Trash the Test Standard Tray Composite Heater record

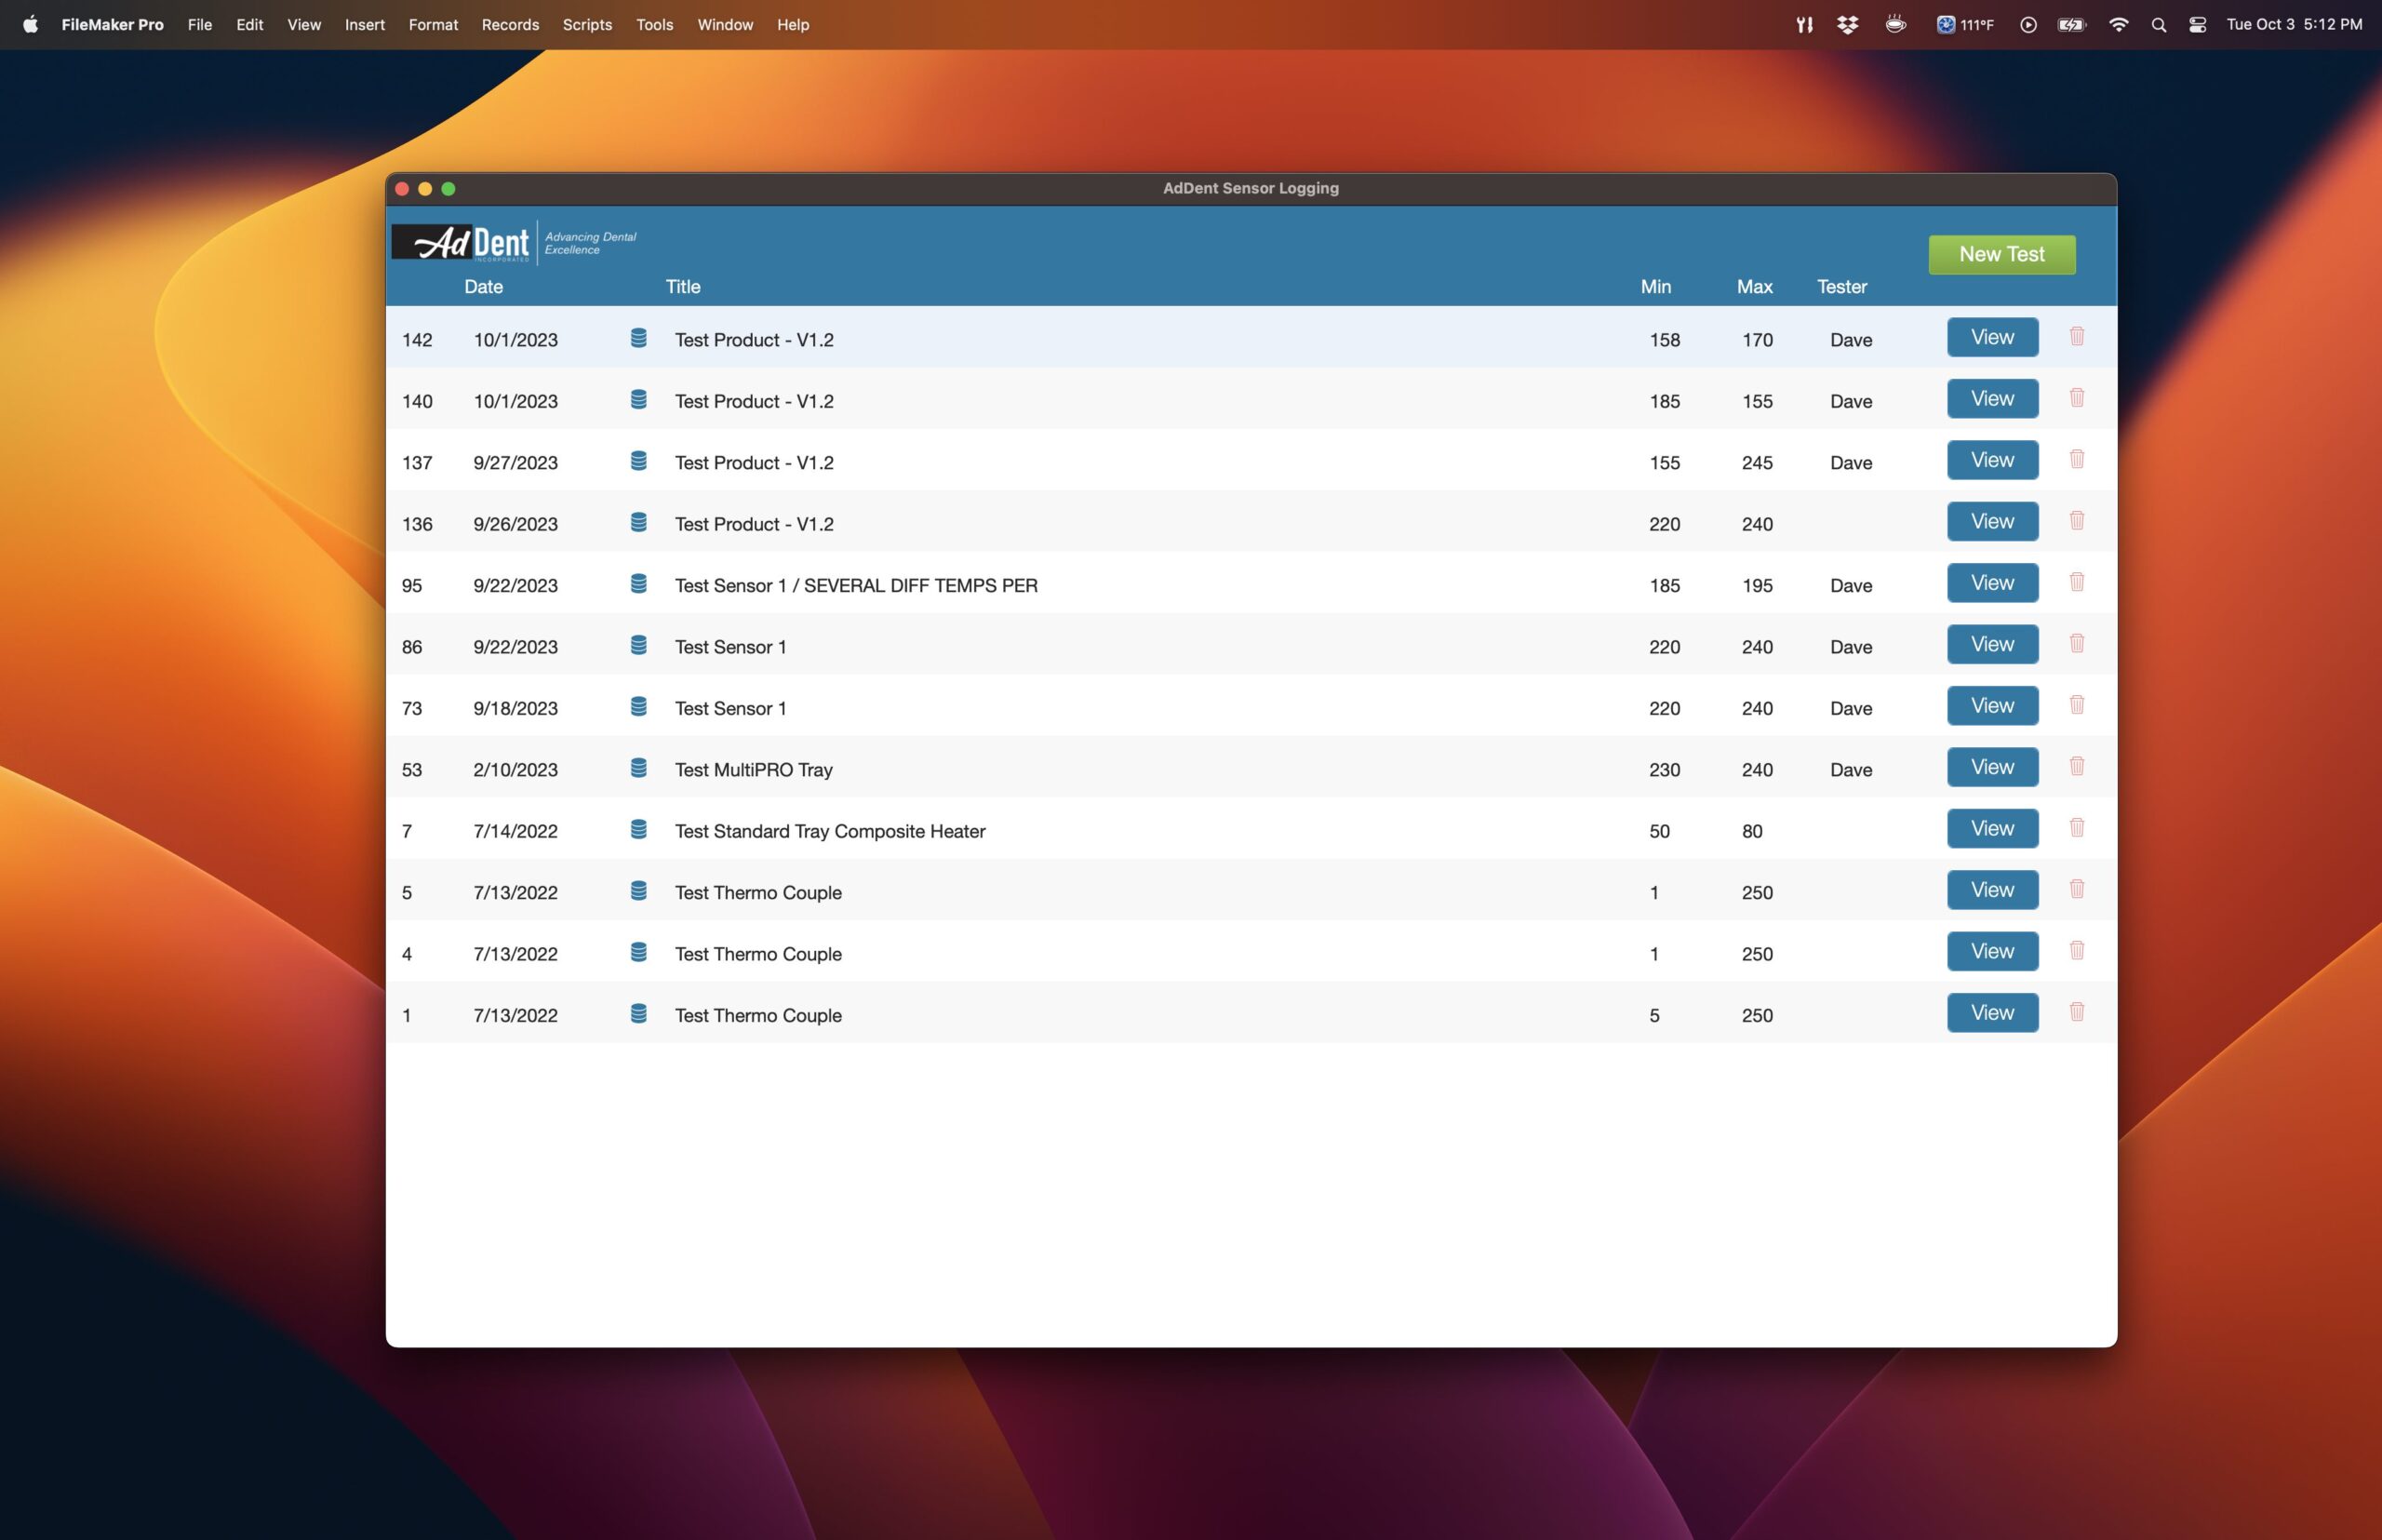2077,828
